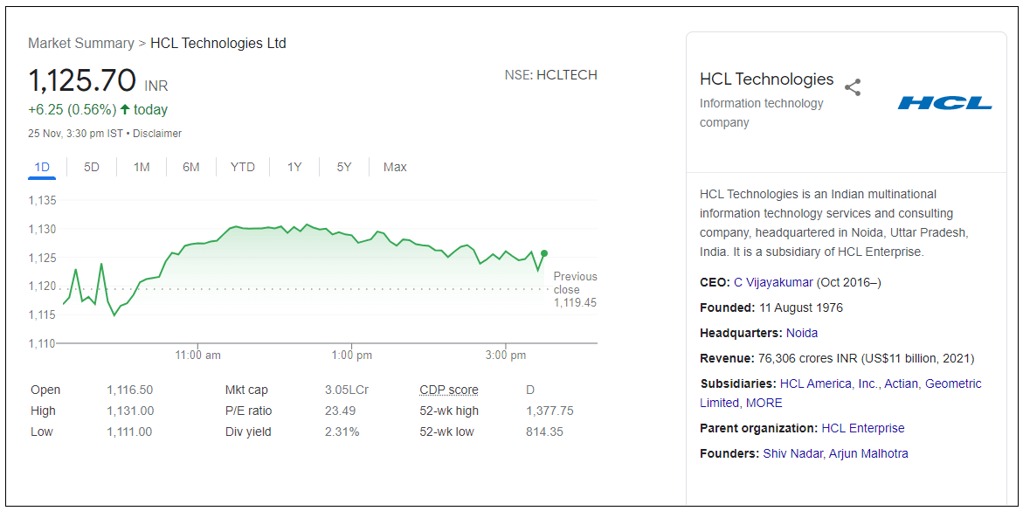Click the HCL Technologies panel title

767,79
